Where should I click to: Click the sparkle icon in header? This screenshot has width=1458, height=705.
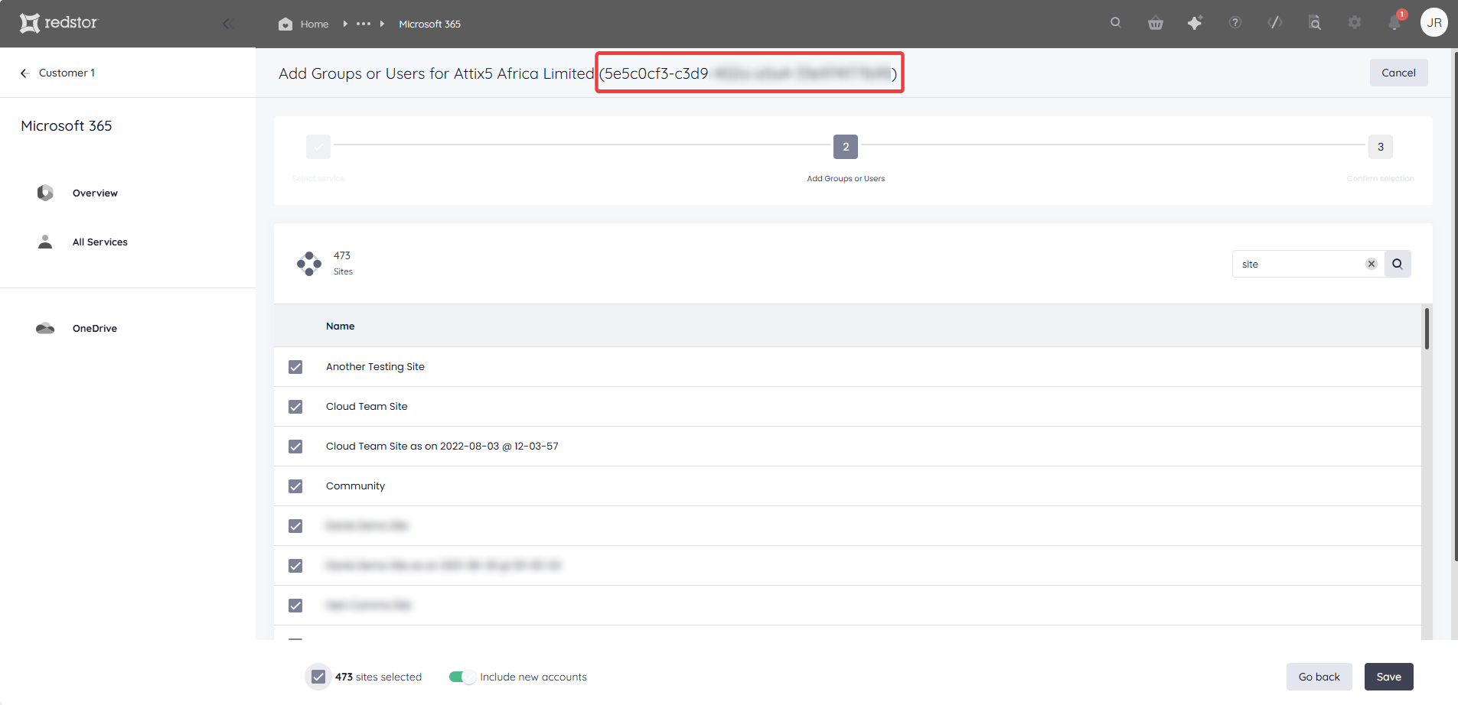[1195, 23]
